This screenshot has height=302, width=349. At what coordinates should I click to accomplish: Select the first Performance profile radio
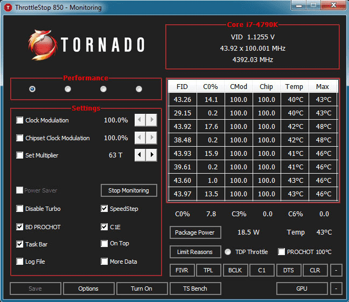(x=32, y=89)
